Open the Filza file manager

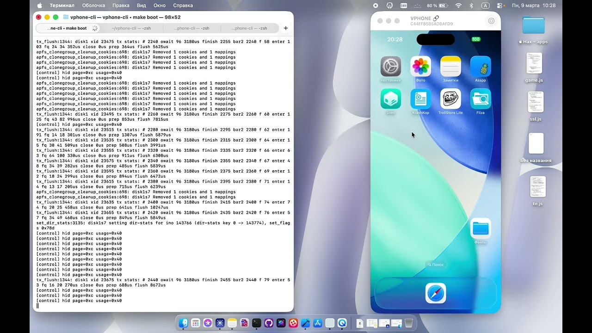pyautogui.click(x=481, y=99)
